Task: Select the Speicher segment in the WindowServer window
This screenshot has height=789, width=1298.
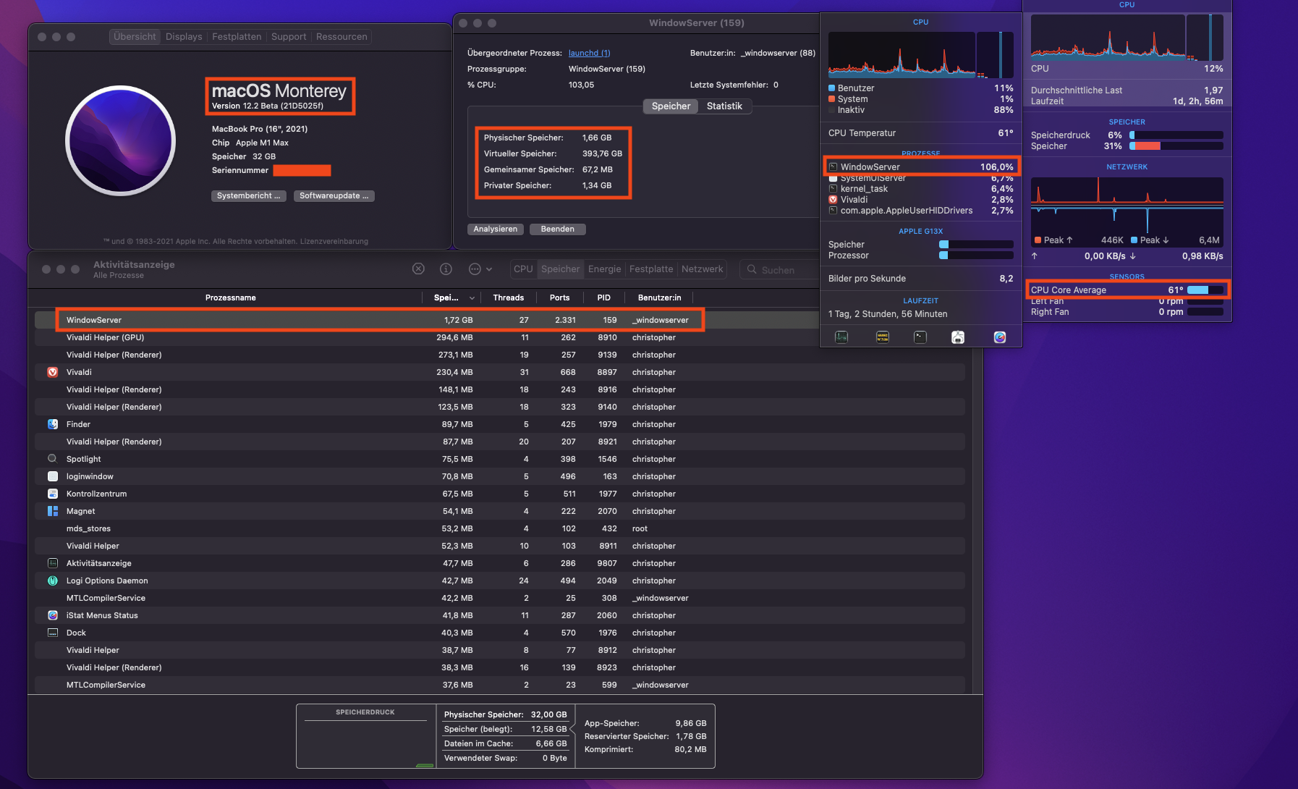Action: pos(671,106)
